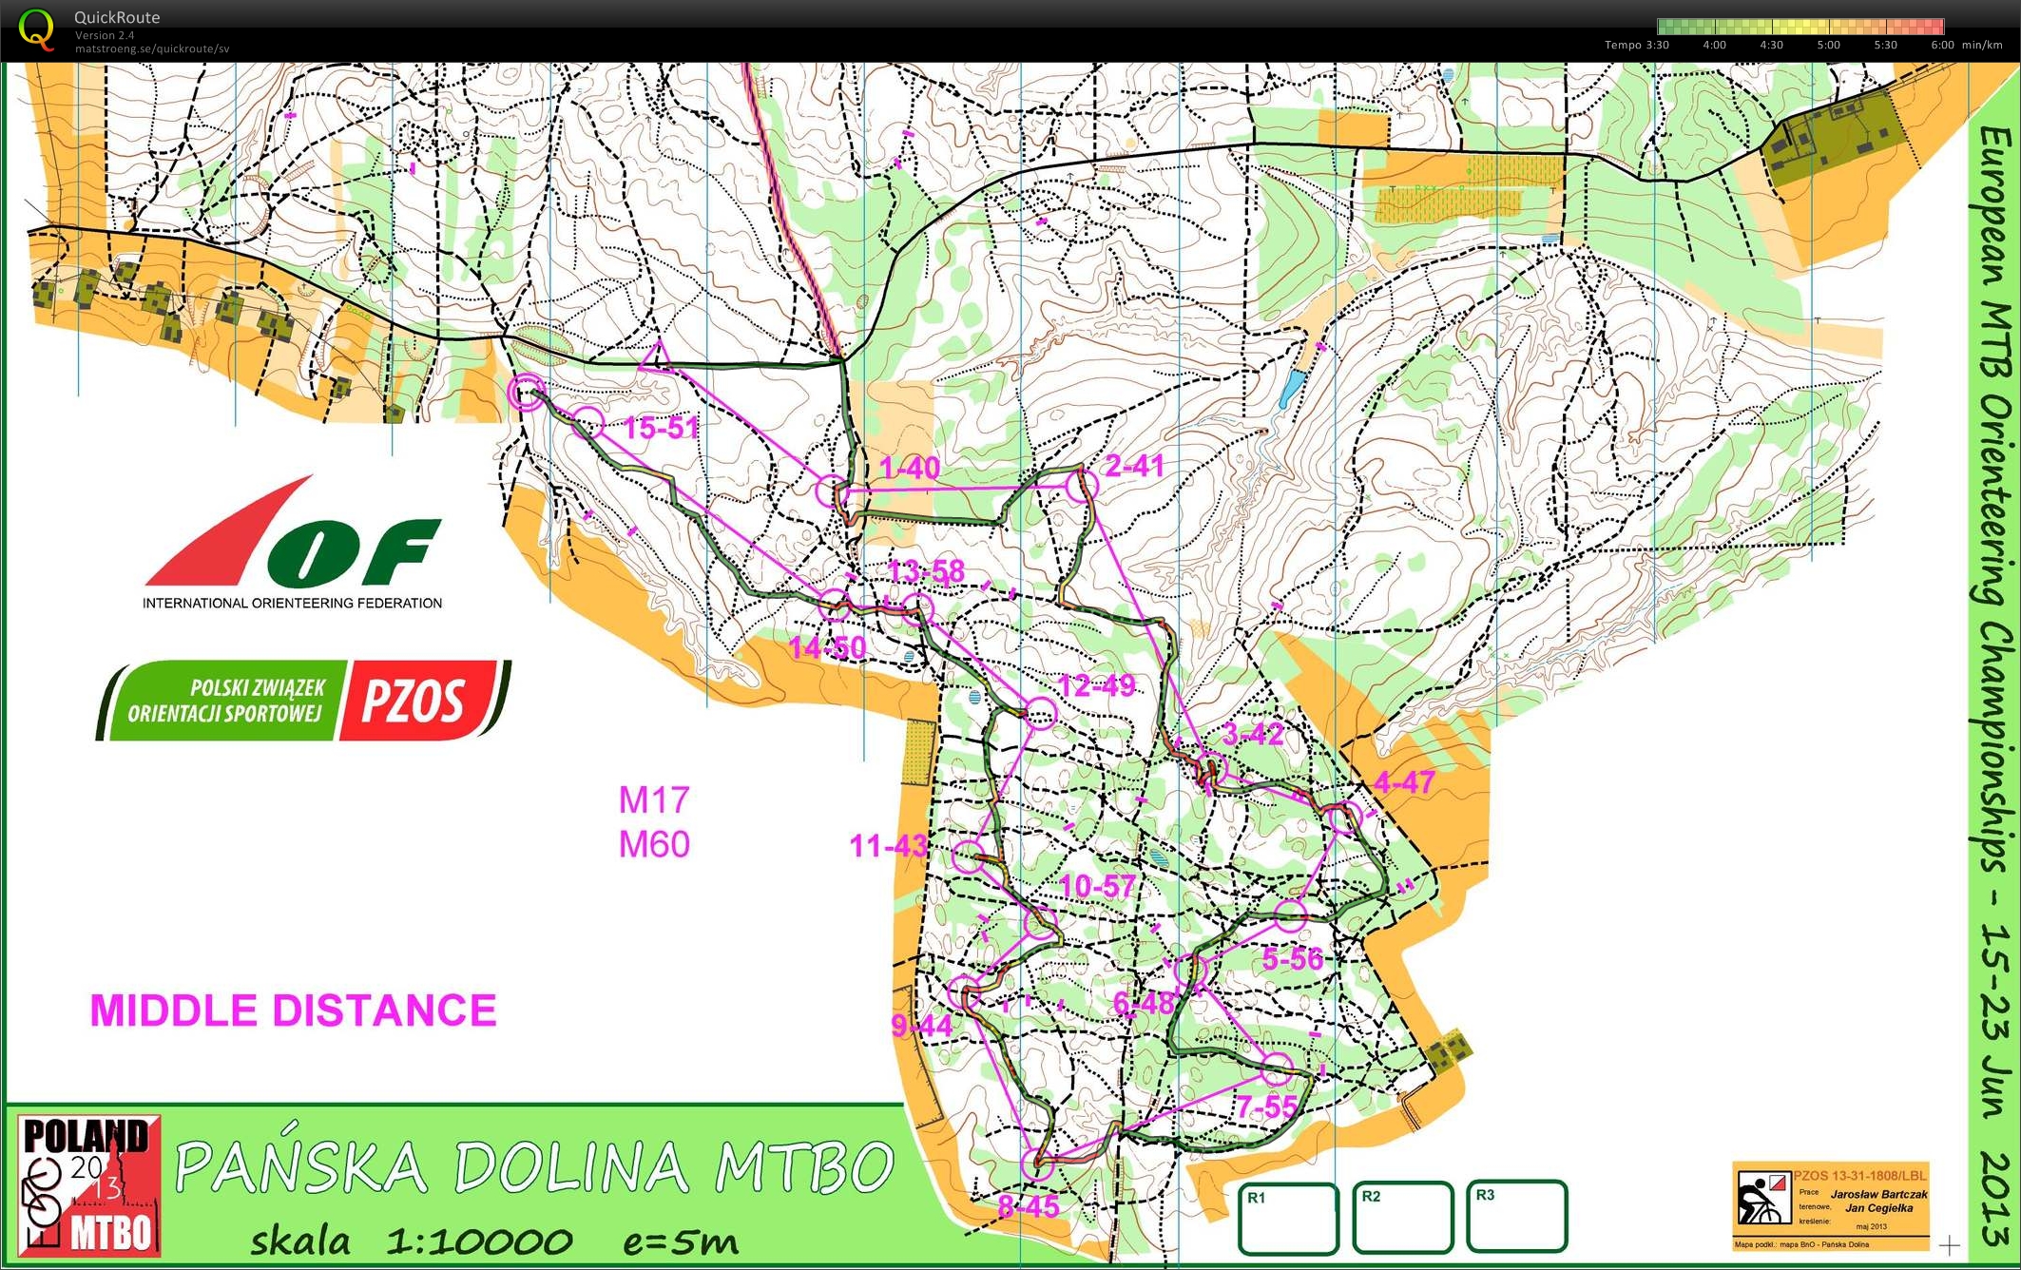Image resolution: width=2021 pixels, height=1270 pixels.
Task: Click control label 9-44
Action: click(922, 1026)
